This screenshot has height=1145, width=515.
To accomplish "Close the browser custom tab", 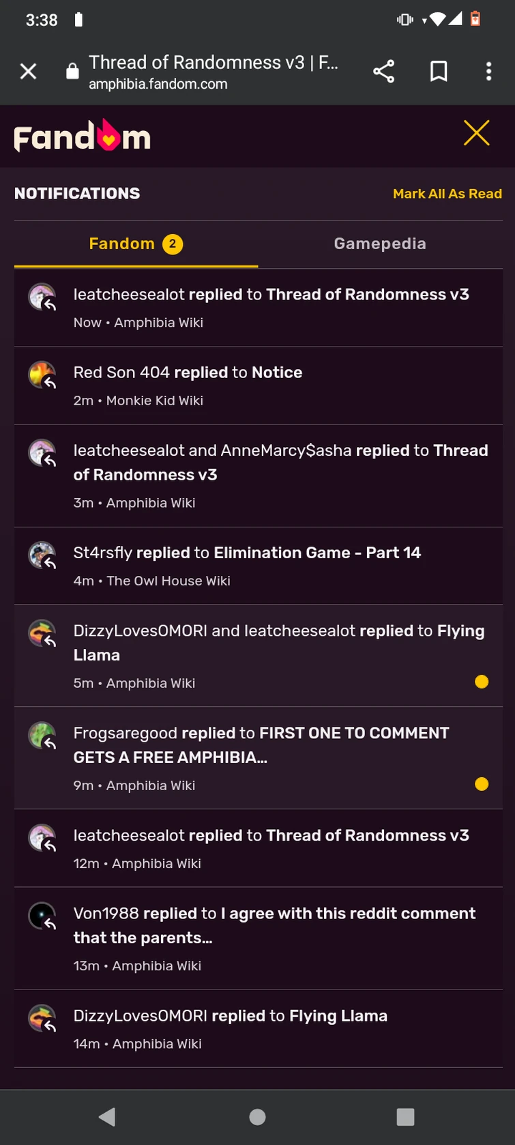I will point(28,71).
